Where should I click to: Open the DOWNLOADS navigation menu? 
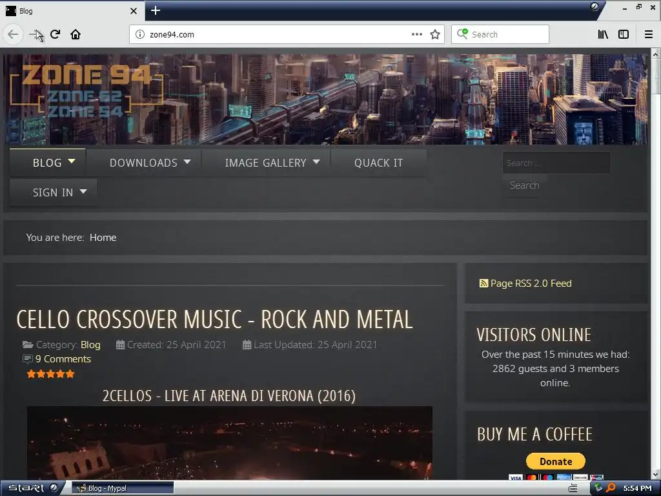(x=143, y=163)
